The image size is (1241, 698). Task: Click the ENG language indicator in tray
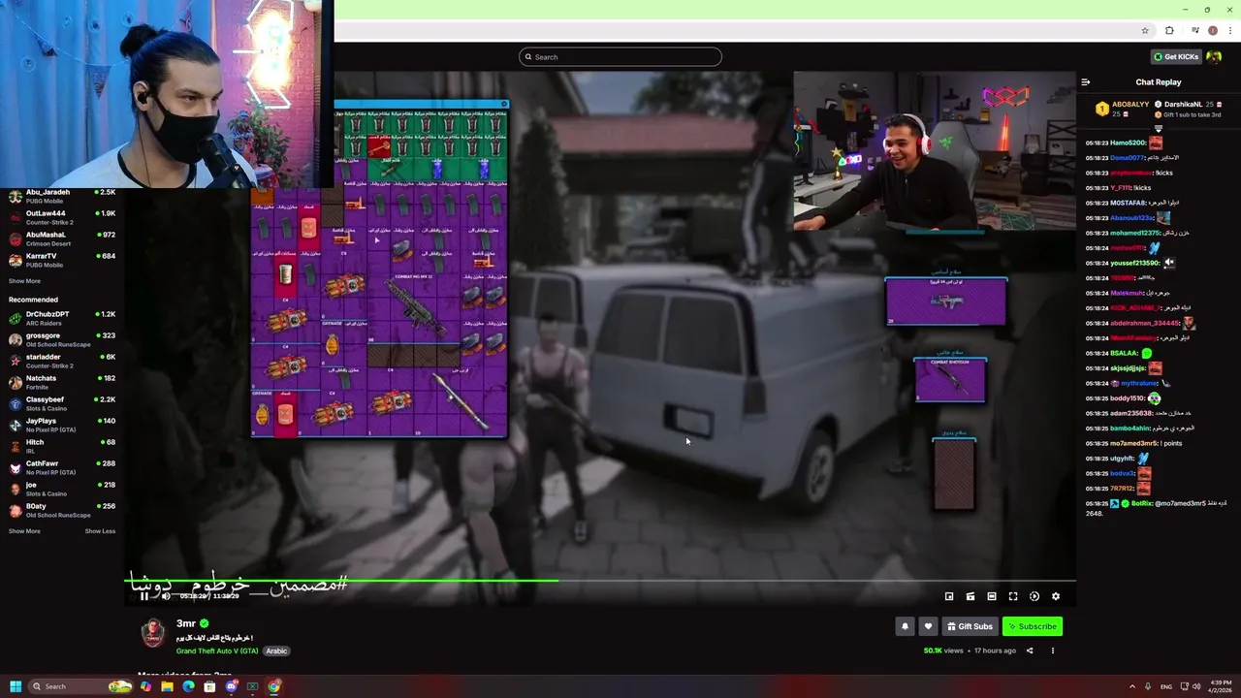pos(1166,686)
